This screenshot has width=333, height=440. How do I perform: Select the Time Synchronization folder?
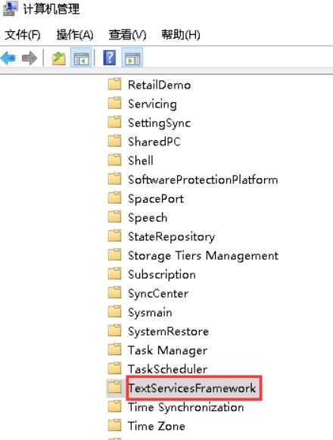coord(185,407)
